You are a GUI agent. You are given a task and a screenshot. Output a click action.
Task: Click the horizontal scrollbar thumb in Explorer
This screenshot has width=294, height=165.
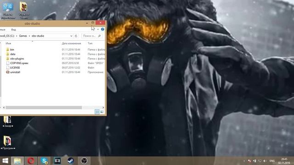44,108
